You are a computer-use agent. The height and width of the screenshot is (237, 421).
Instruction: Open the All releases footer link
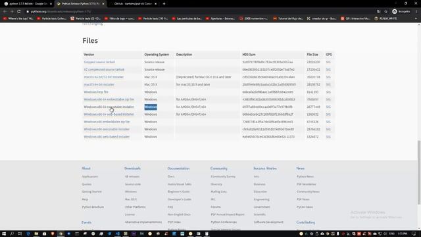click(132, 176)
